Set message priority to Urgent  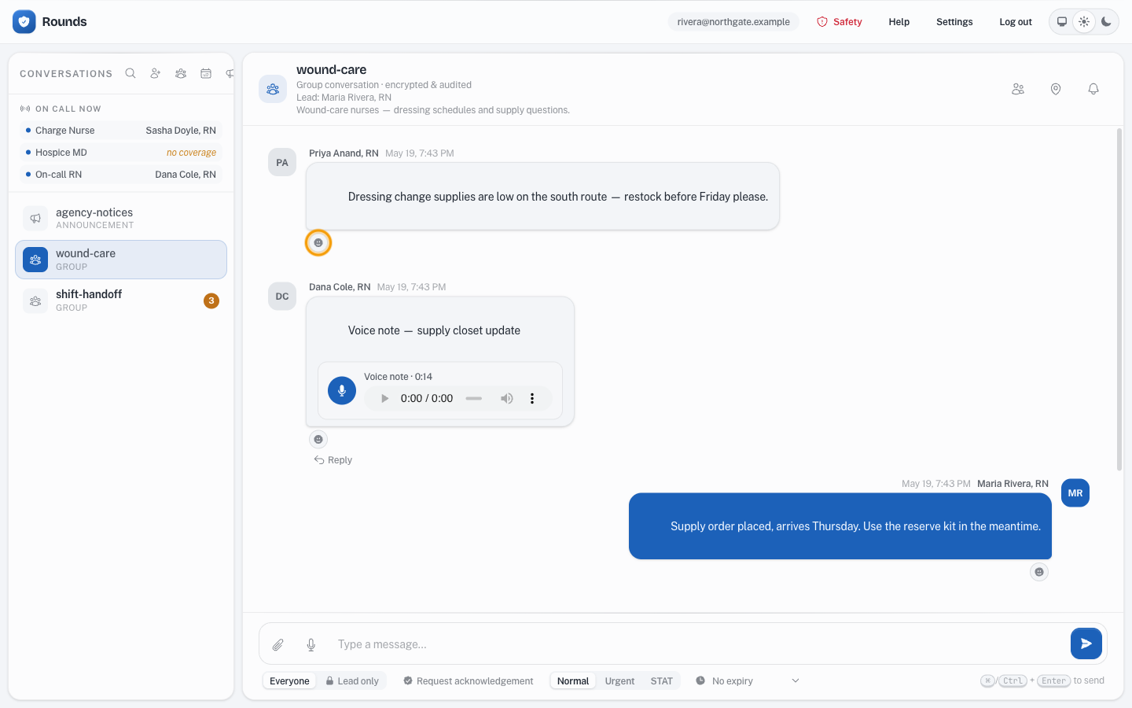(x=619, y=681)
